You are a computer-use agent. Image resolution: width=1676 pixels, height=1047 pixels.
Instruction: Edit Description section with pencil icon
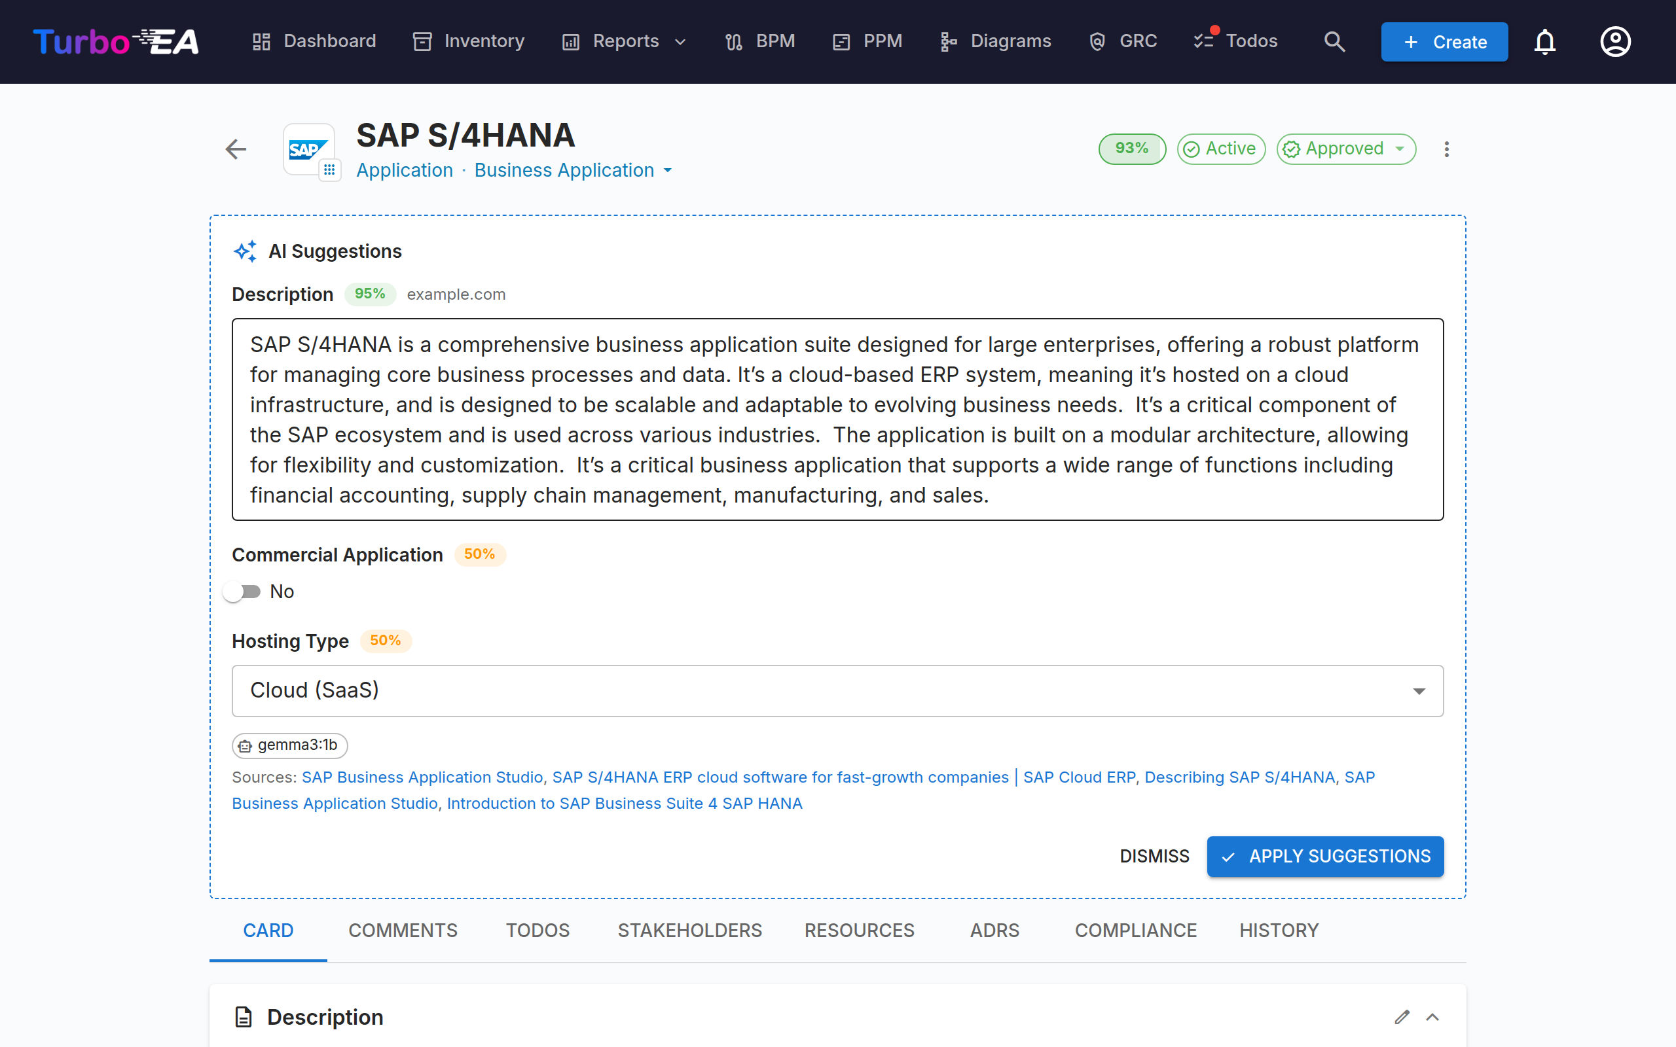click(1402, 1016)
